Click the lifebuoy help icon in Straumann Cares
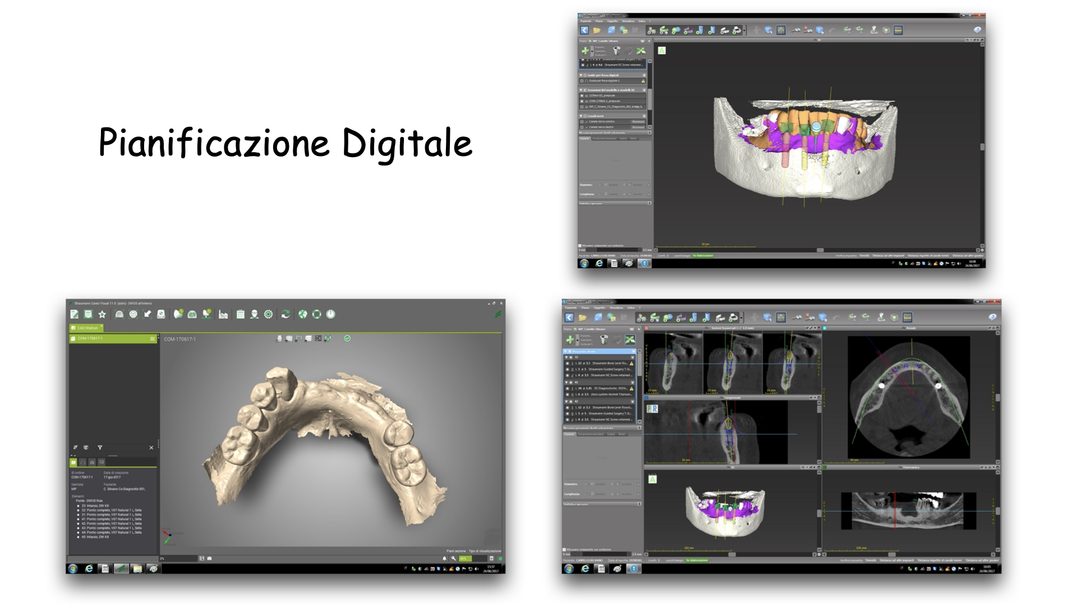The width and height of the screenshot is (1077, 606). (x=316, y=314)
